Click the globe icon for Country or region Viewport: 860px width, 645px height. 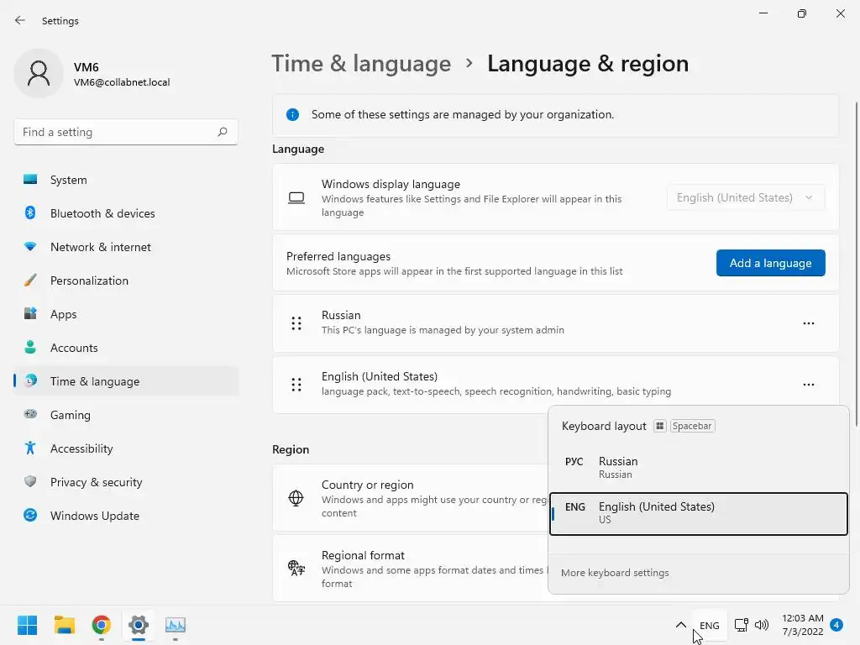pyautogui.click(x=296, y=498)
